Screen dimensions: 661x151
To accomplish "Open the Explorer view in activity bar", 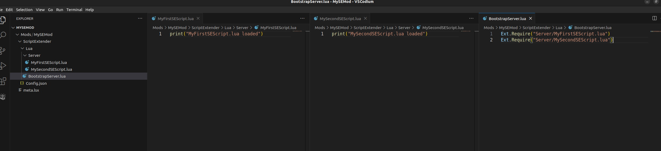I will tap(3, 20).
